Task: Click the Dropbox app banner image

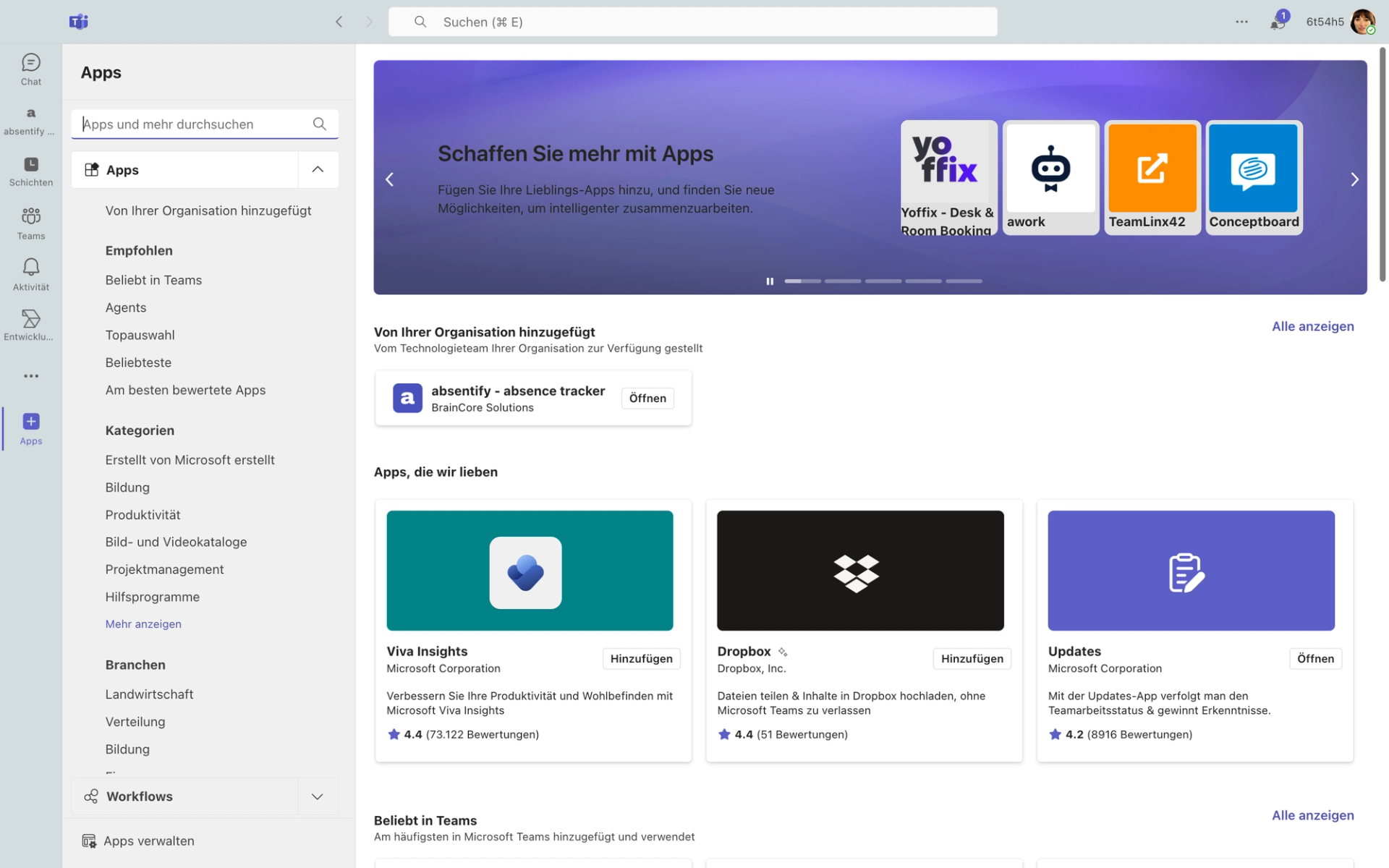Action: (860, 570)
